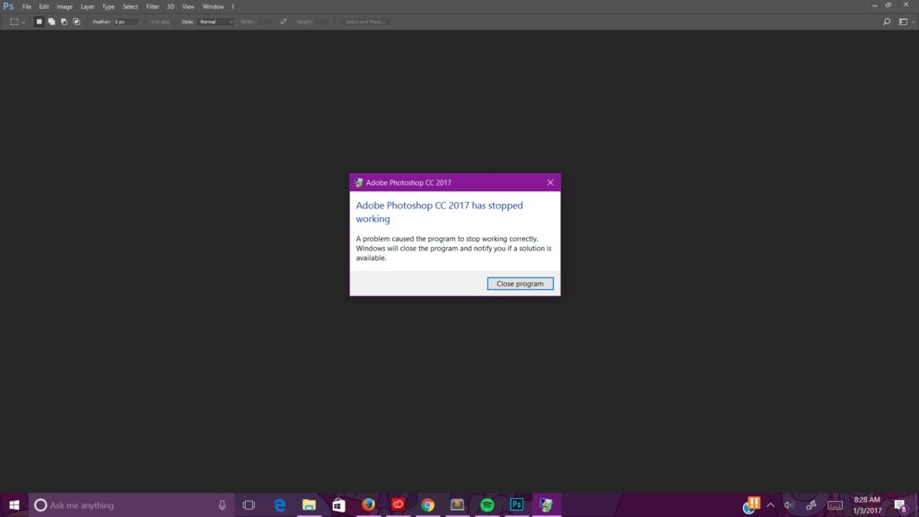Click the swap width and height icon
This screenshot has width=919, height=517.
(284, 22)
